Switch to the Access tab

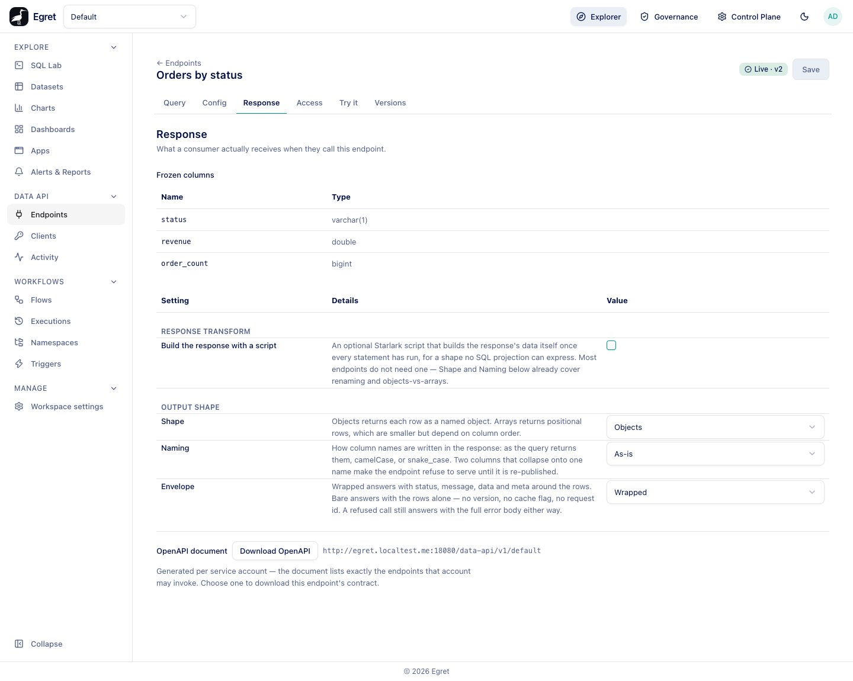pos(310,103)
